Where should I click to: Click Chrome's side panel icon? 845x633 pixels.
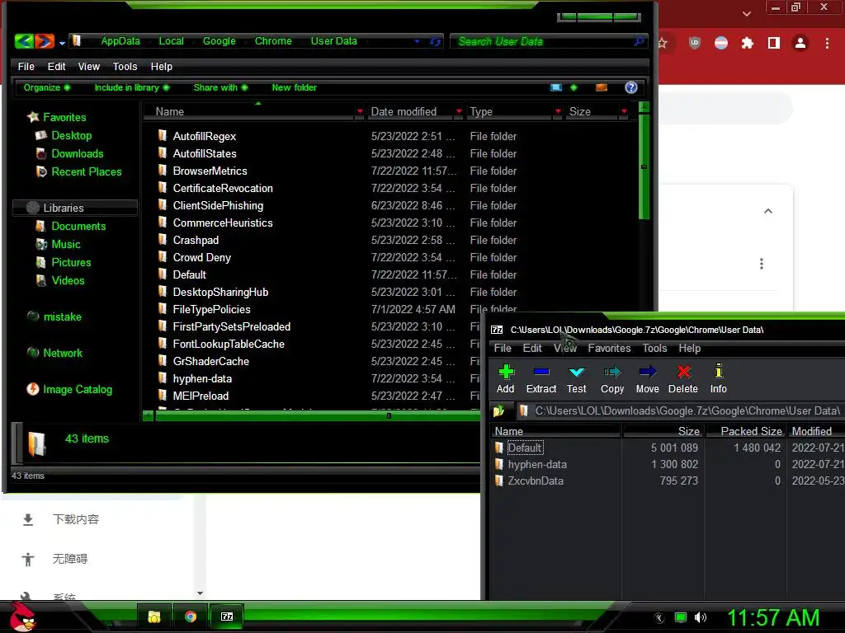[x=773, y=43]
